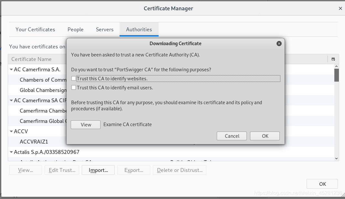The image size is (345, 199).
Task: Click the View… button below the list
Action: (x=26, y=170)
